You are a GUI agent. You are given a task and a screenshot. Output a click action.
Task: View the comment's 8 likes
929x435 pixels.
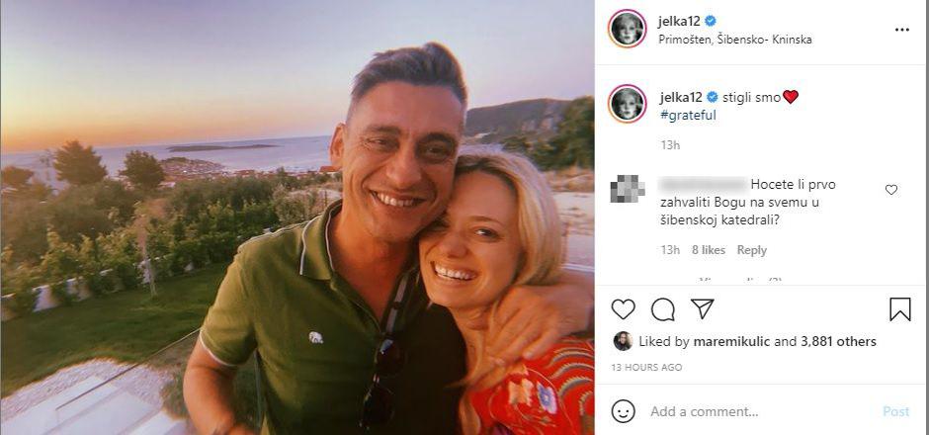click(x=708, y=250)
